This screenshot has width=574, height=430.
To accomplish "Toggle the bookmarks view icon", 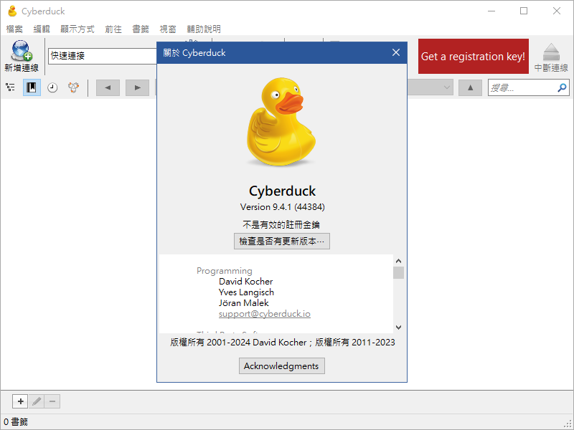I will click(31, 87).
